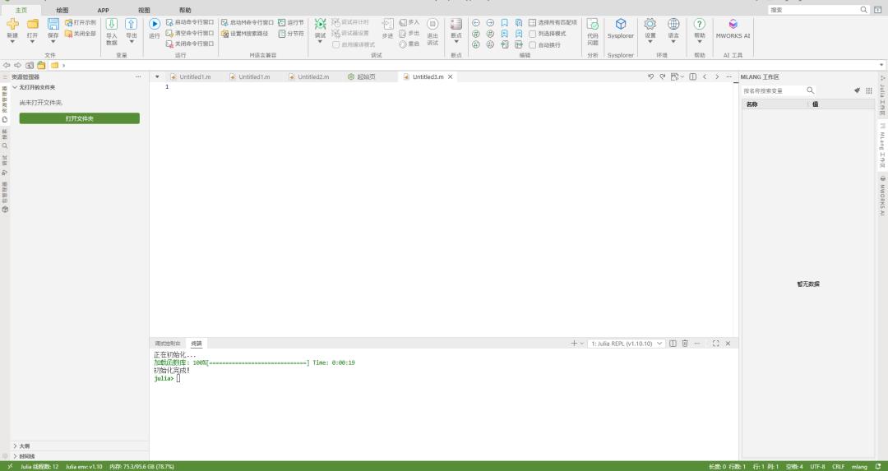888x471 pixels.
Task: Click the UTF-8 encoding in status bar
Action: pos(817,467)
